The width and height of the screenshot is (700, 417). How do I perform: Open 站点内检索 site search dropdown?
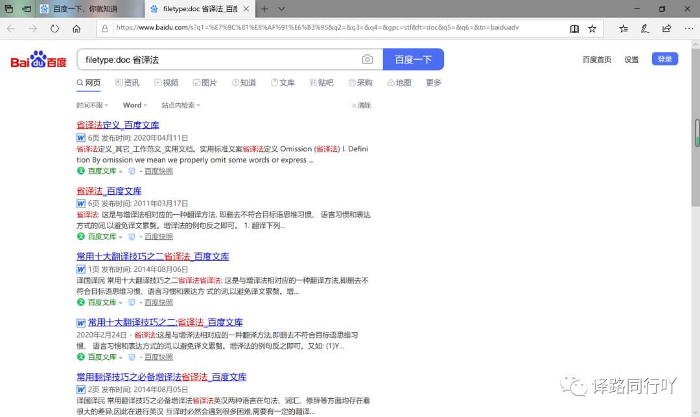point(181,105)
